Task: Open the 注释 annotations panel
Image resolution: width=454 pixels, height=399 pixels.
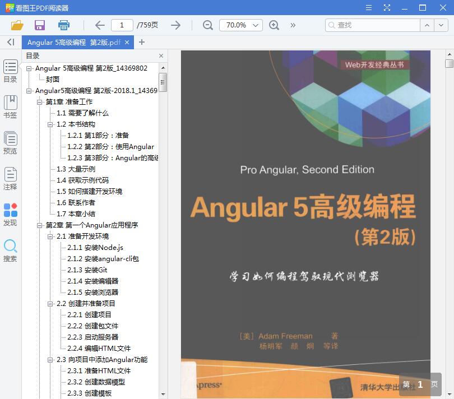Action: coord(11,179)
